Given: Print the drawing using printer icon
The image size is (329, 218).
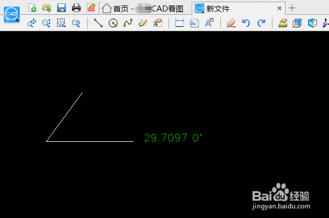Looking at the screenshot, I should click(x=76, y=8).
